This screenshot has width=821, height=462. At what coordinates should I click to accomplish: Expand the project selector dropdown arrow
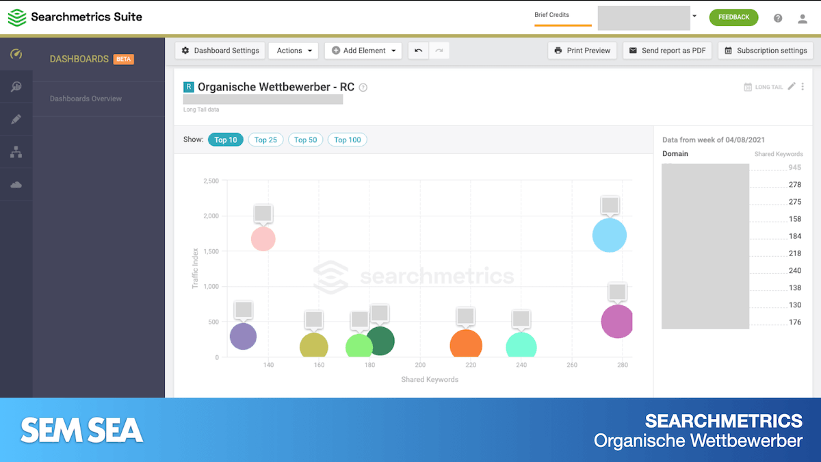(x=694, y=16)
